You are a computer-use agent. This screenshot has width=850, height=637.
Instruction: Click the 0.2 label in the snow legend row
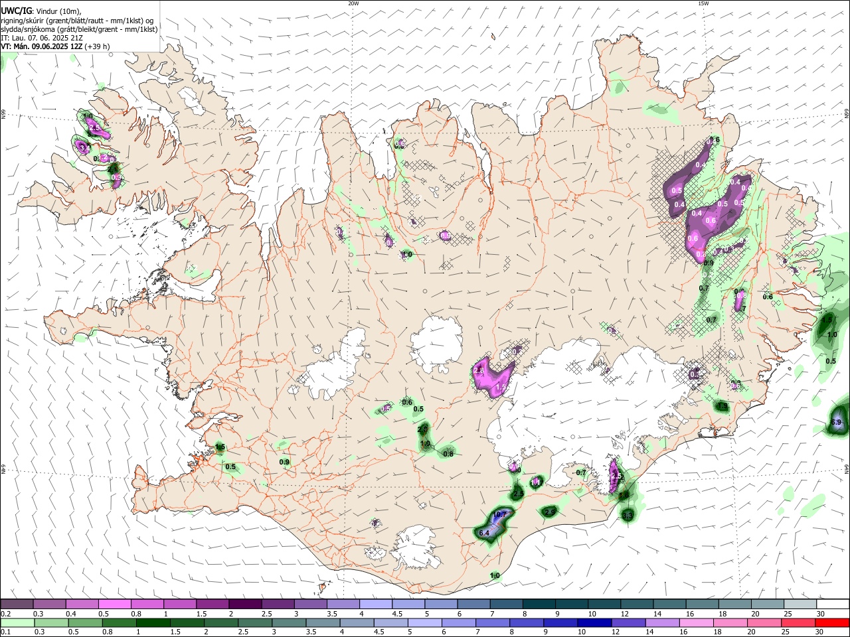click(x=5, y=614)
